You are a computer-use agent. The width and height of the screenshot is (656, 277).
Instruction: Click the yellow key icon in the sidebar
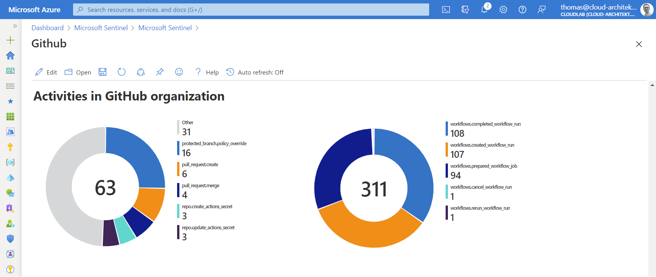click(x=10, y=147)
